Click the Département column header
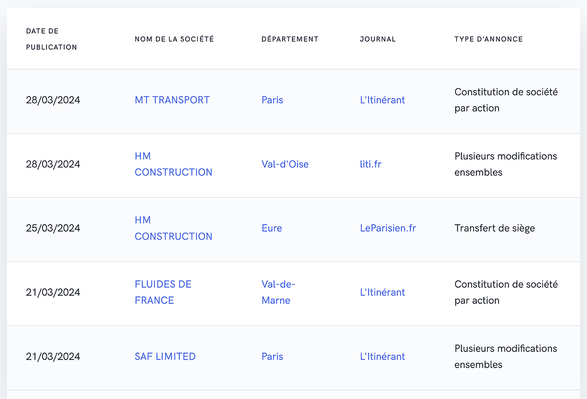 click(289, 39)
